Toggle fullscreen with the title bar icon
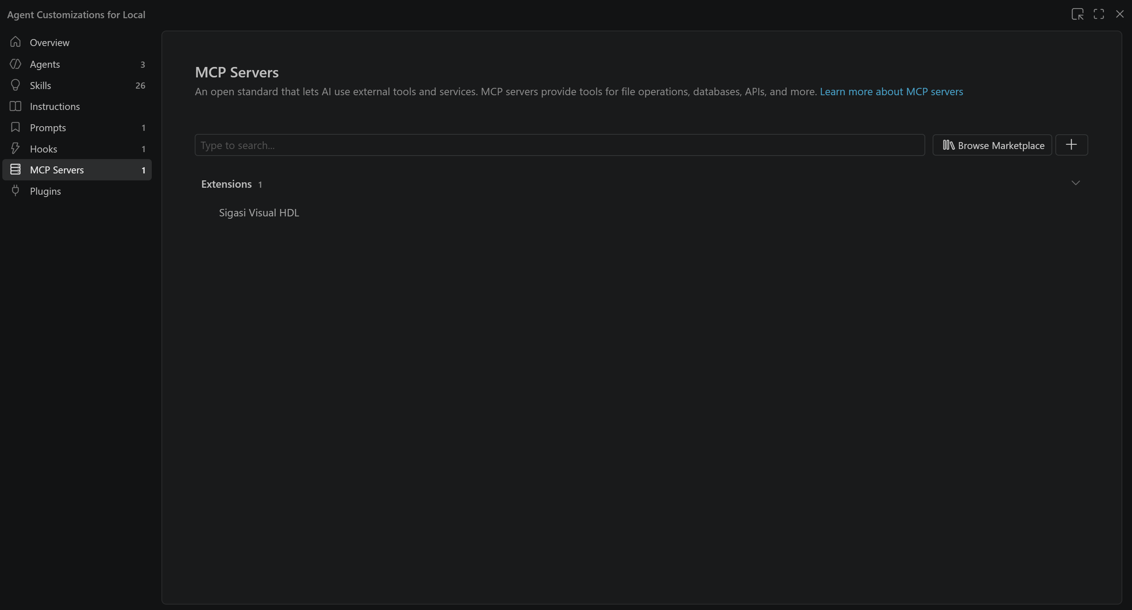Image resolution: width=1132 pixels, height=610 pixels. point(1099,14)
